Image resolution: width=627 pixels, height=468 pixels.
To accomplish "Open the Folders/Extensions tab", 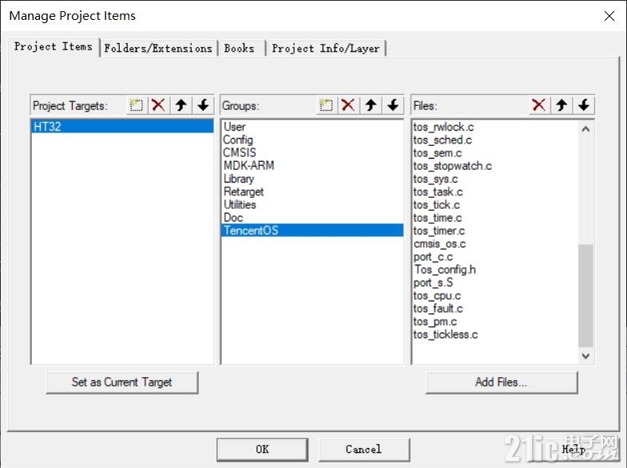I will pyautogui.click(x=158, y=49).
